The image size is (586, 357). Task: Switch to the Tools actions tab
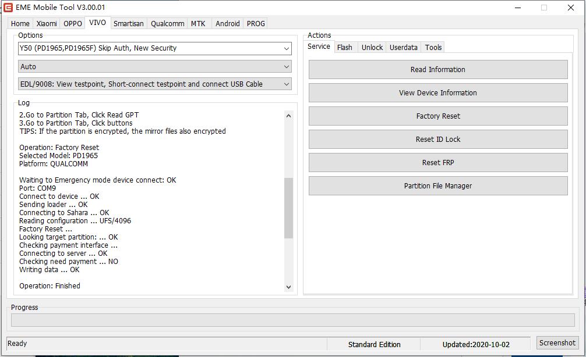[433, 47]
